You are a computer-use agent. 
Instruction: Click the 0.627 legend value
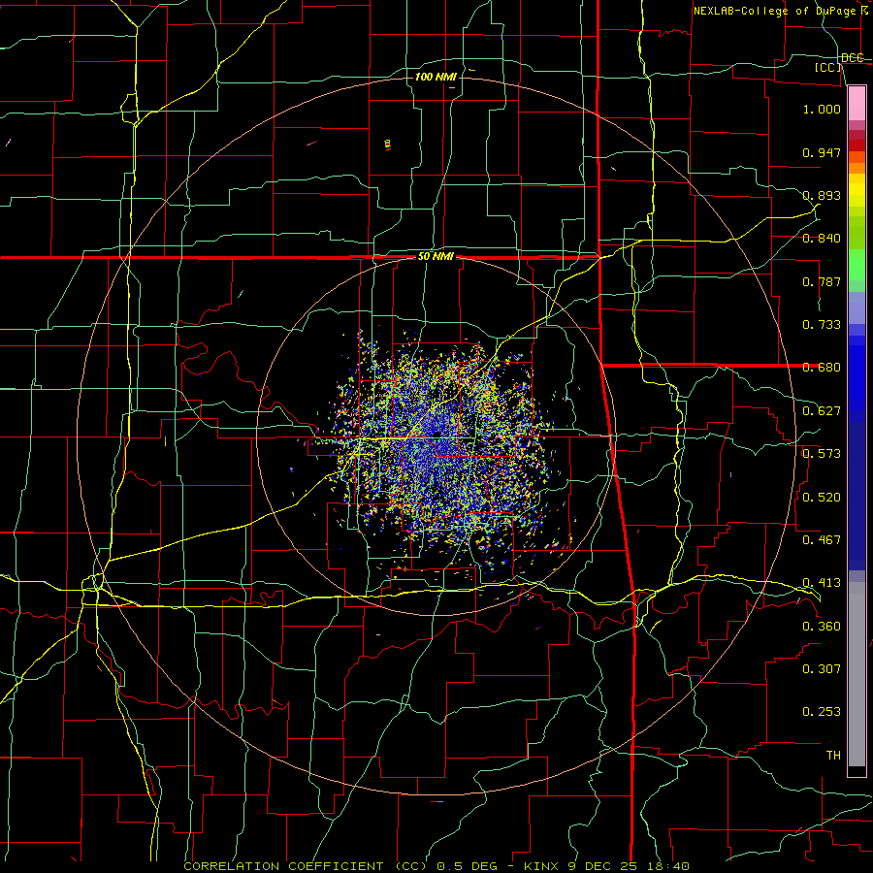(822, 411)
